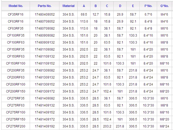Click part number 17481309172

45,91
